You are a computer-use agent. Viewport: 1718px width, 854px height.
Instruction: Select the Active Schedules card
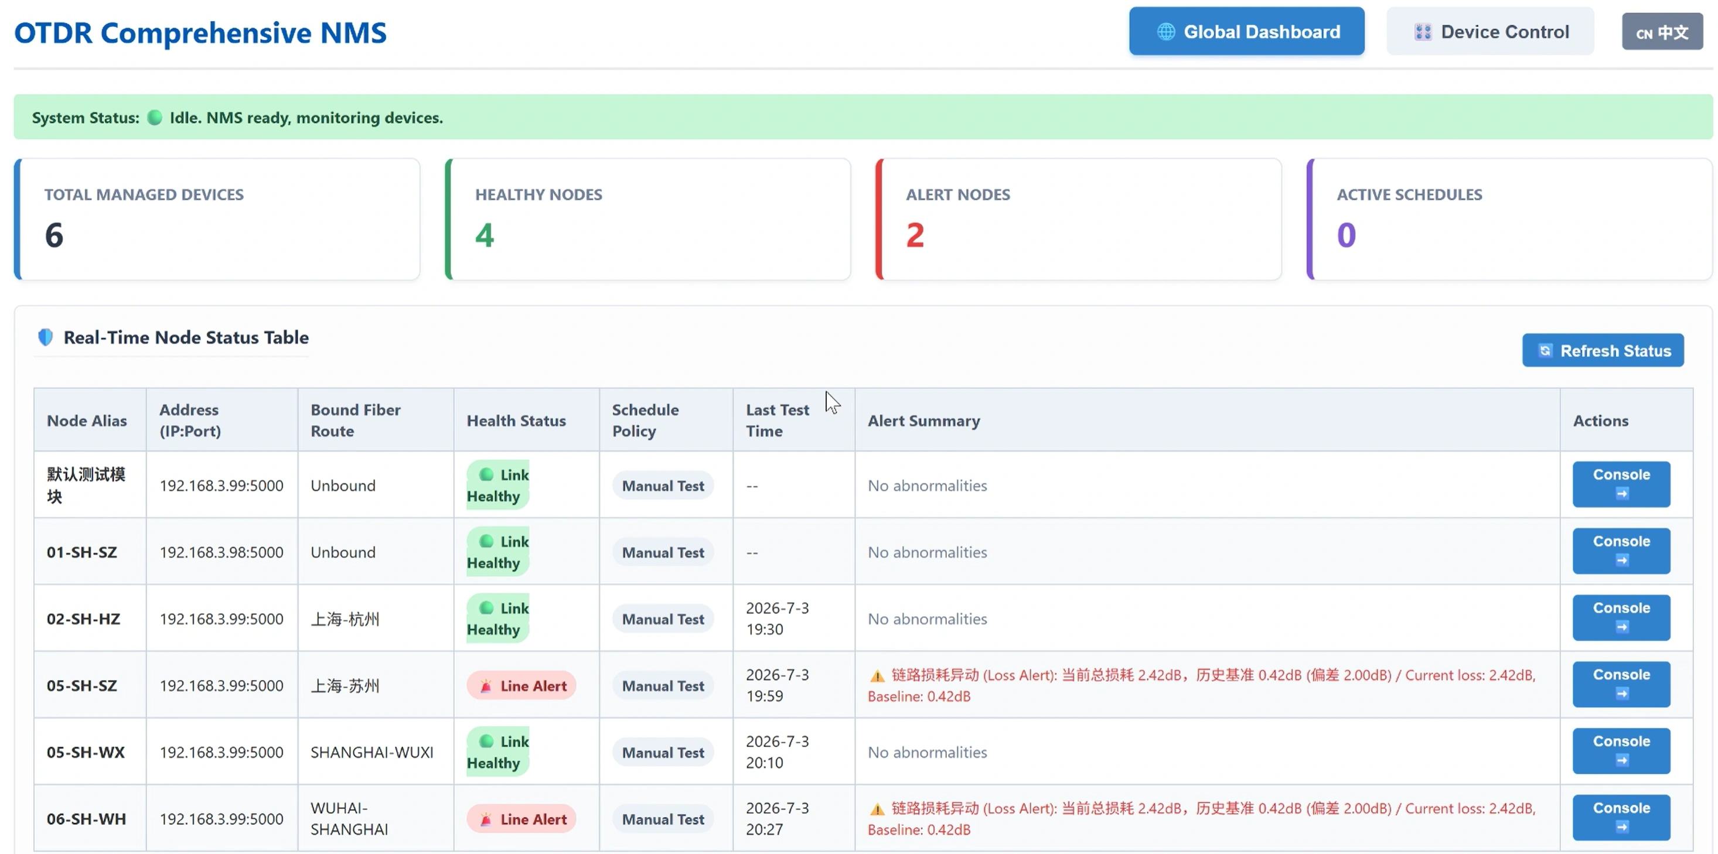click(1509, 219)
